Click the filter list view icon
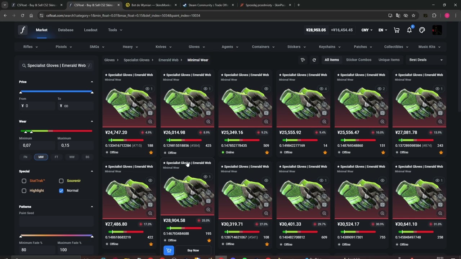This screenshot has width=461, height=259. point(303,60)
